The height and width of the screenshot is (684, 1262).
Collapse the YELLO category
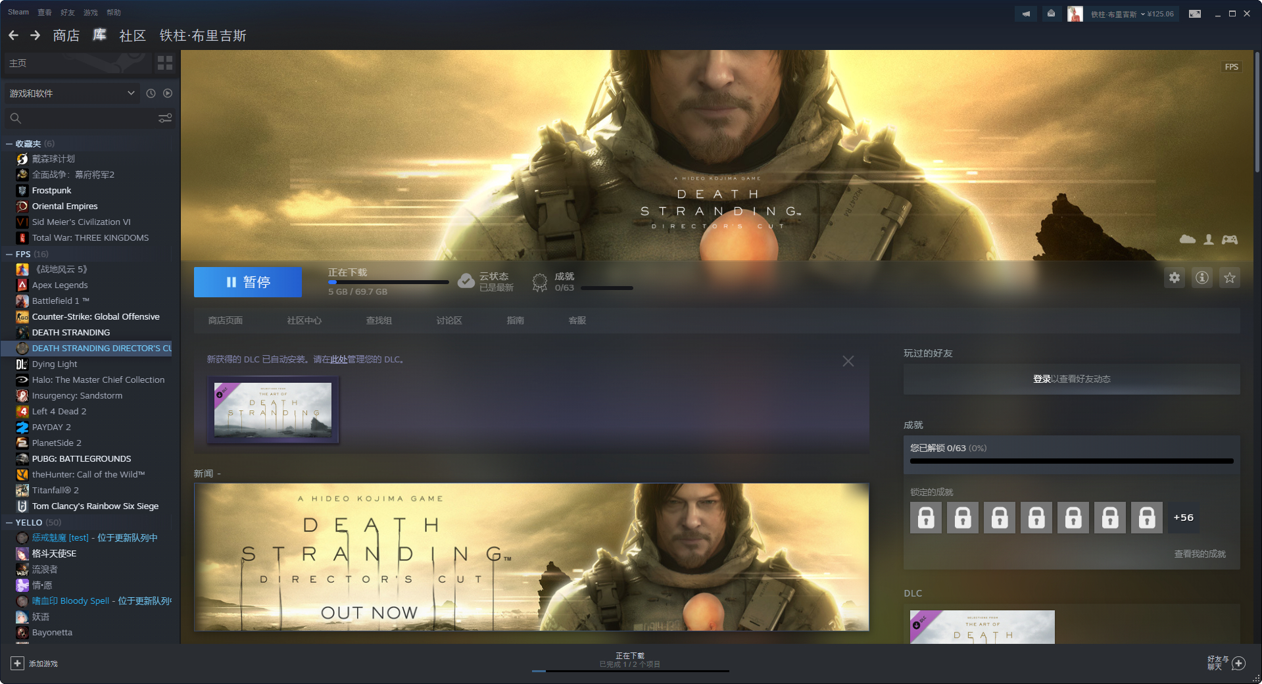click(9, 522)
